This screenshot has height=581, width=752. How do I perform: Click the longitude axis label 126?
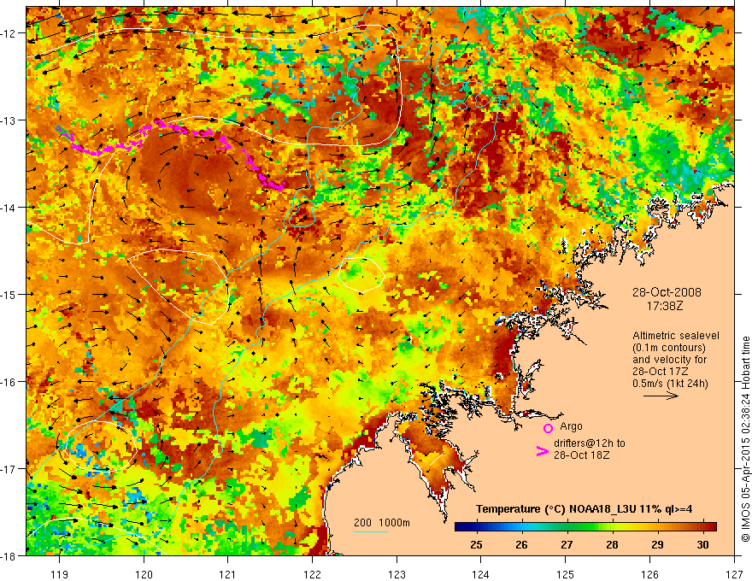point(649,574)
